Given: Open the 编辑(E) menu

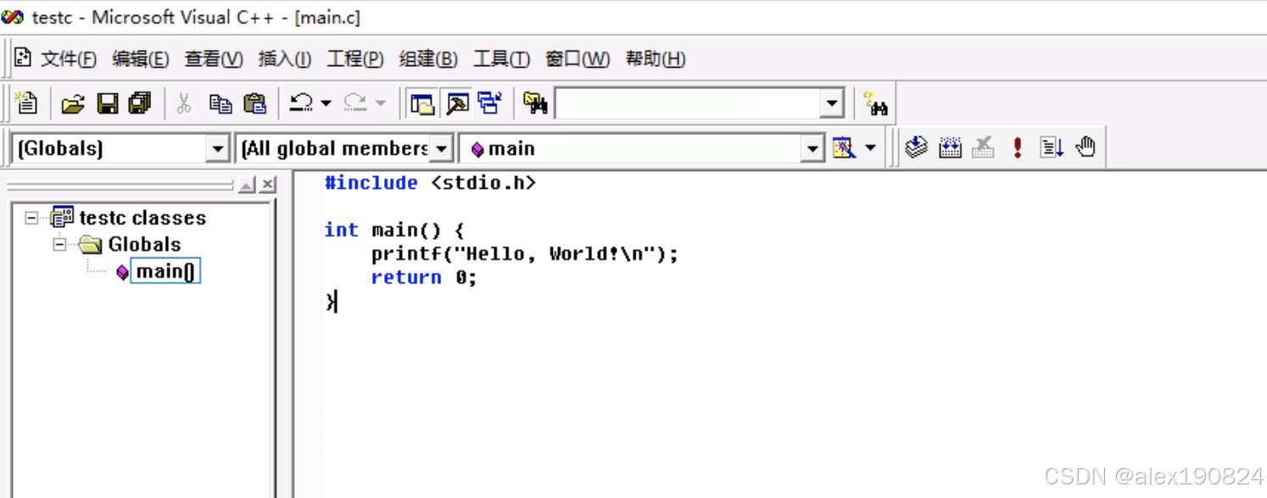Looking at the screenshot, I should tap(141, 58).
